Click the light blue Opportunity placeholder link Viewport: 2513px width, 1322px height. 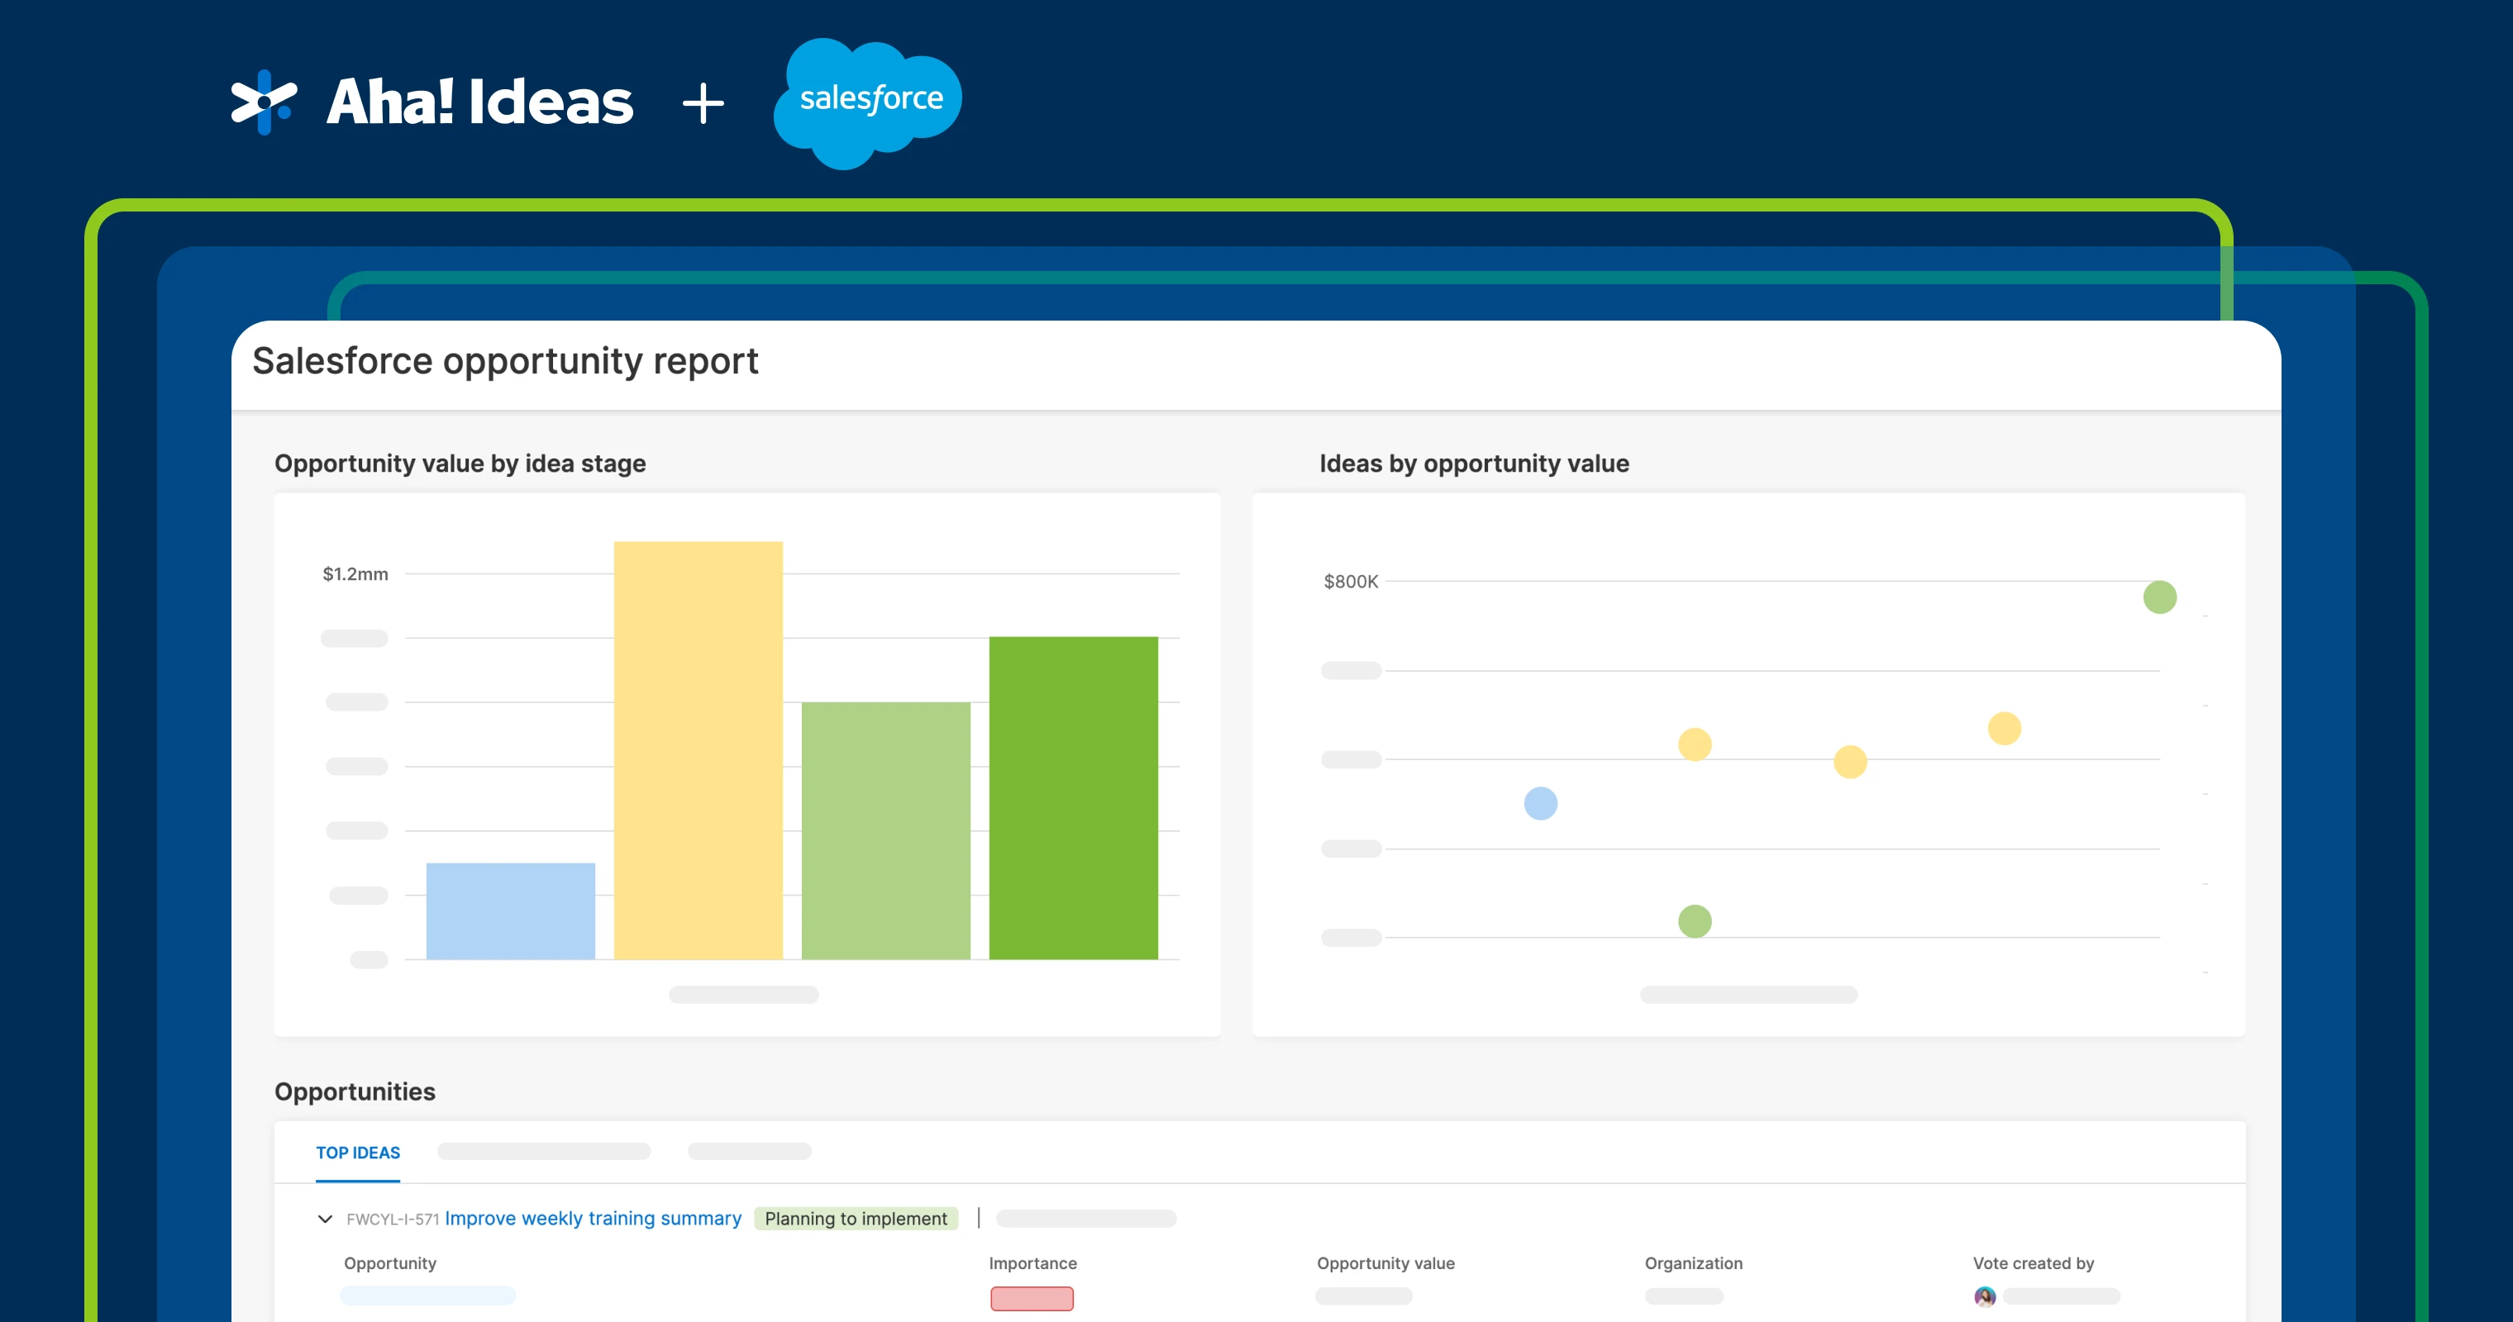tap(427, 1296)
